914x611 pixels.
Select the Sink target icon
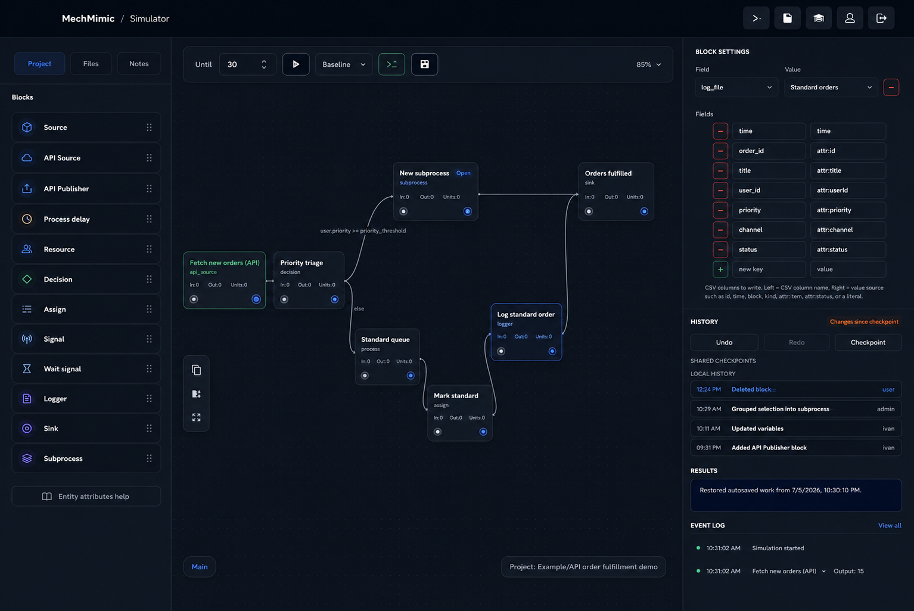(x=27, y=428)
